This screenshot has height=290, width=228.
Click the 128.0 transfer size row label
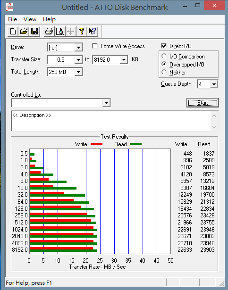[x=21, y=208]
